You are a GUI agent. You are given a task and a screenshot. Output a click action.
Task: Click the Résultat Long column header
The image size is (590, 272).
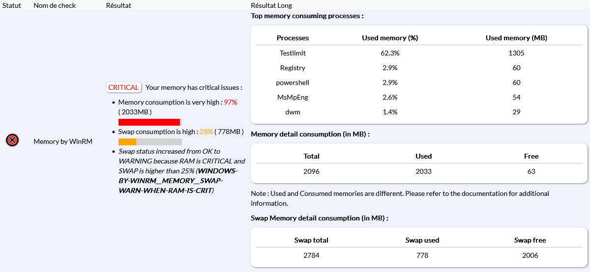coord(271,5)
